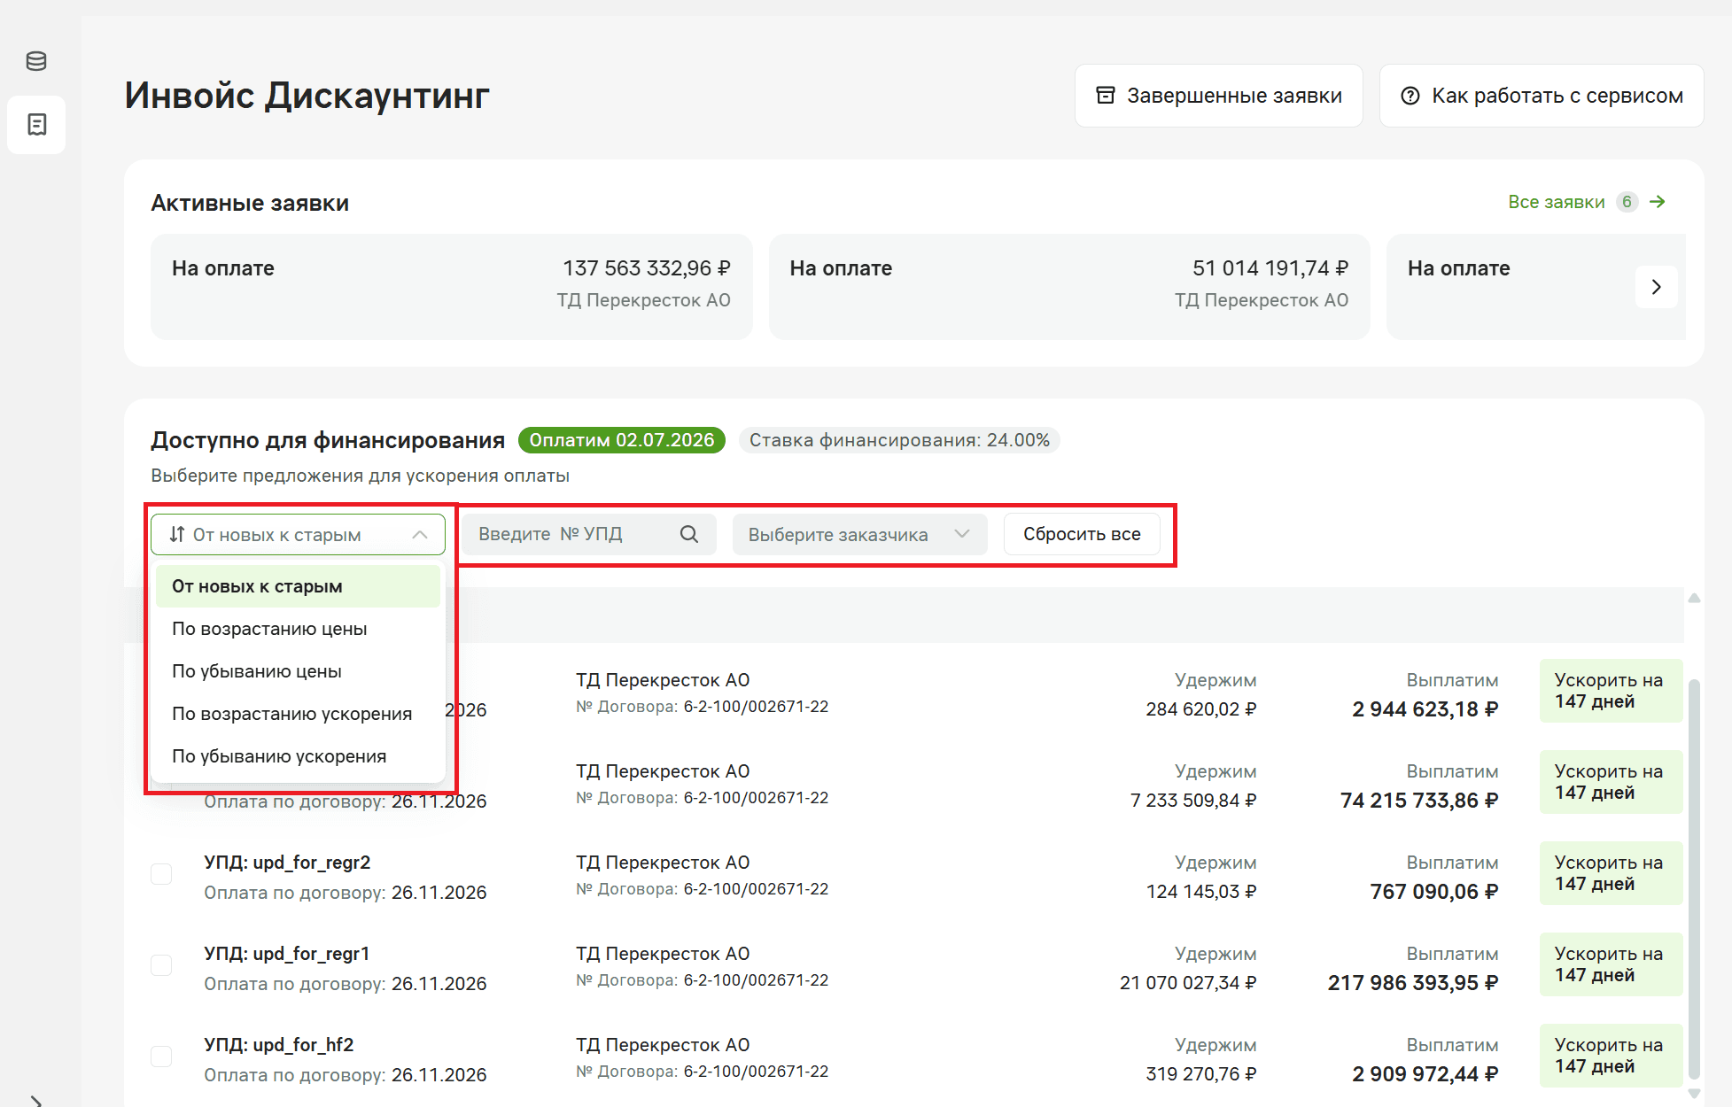Viewport: 1732px width, 1107px height.
Task: Select По убыванию цены option
Action: [x=298, y=671]
